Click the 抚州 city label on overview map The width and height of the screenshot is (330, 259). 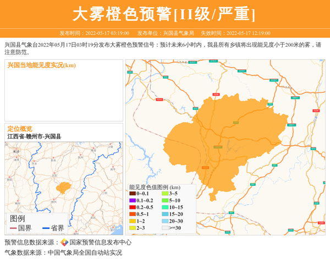click(80, 157)
